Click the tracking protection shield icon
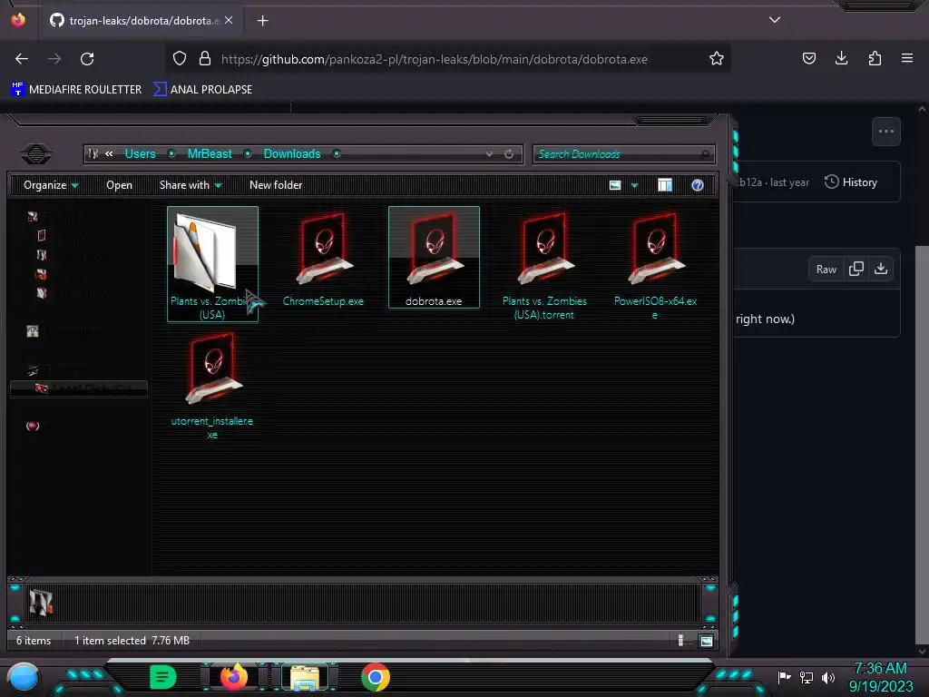Viewport: 929px width, 697px height. 180,59
